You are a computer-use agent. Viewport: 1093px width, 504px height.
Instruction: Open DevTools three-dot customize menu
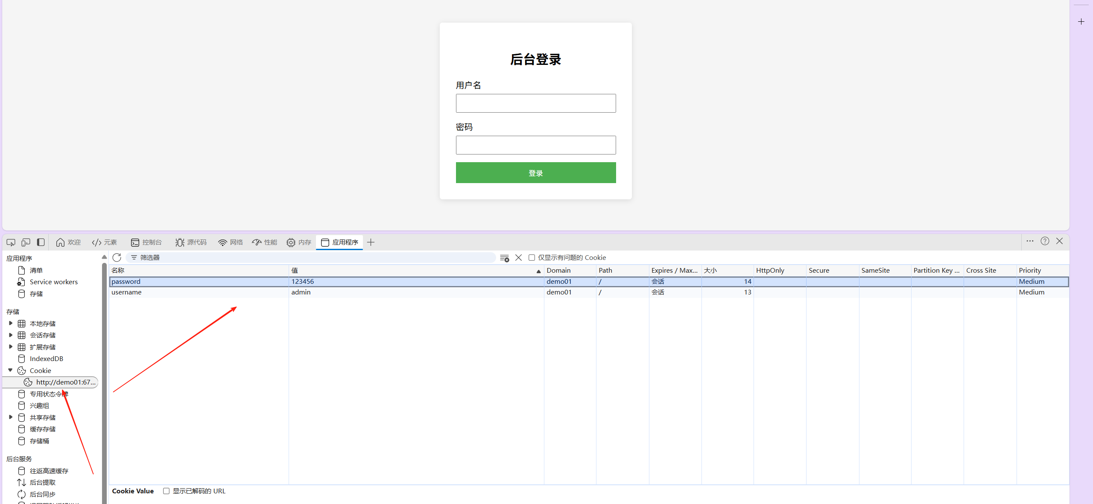1030,241
